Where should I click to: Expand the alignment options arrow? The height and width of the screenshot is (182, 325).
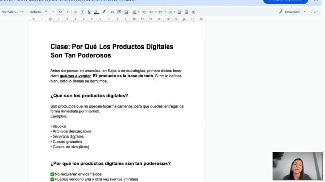[x=139, y=12]
